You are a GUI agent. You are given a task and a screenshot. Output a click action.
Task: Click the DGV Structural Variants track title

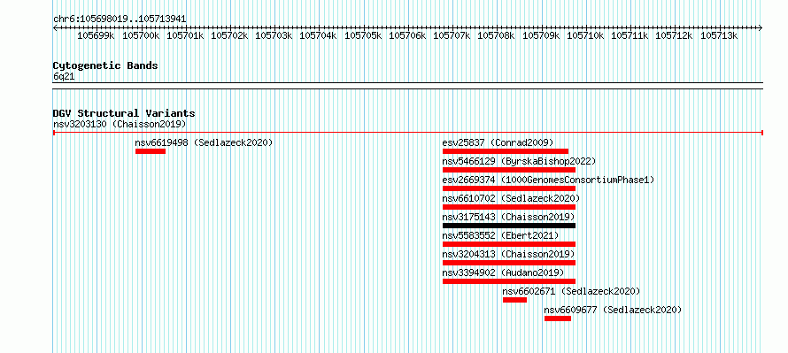[124, 113]
